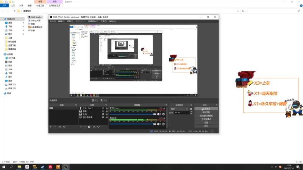Viewport: 303px width, 170px height.
Task: Hide the 礼物 source with its eye icon
Action: (x=103, y=114)
